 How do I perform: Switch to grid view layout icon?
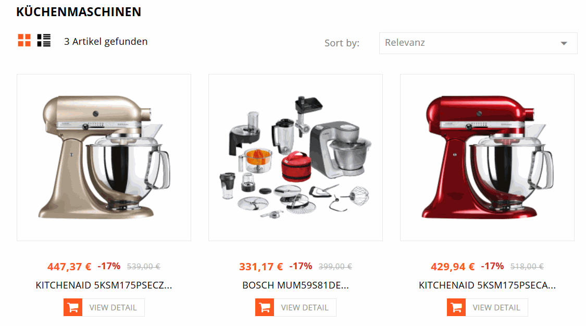[x=24, y=40]
